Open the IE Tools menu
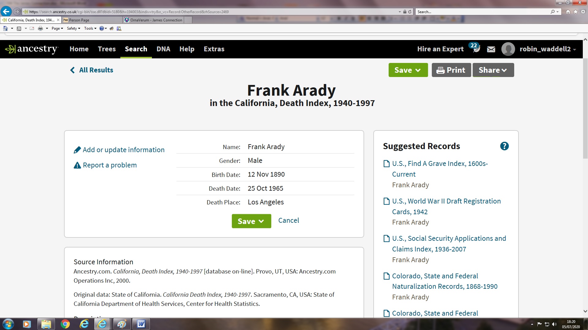 click(90, 28)
